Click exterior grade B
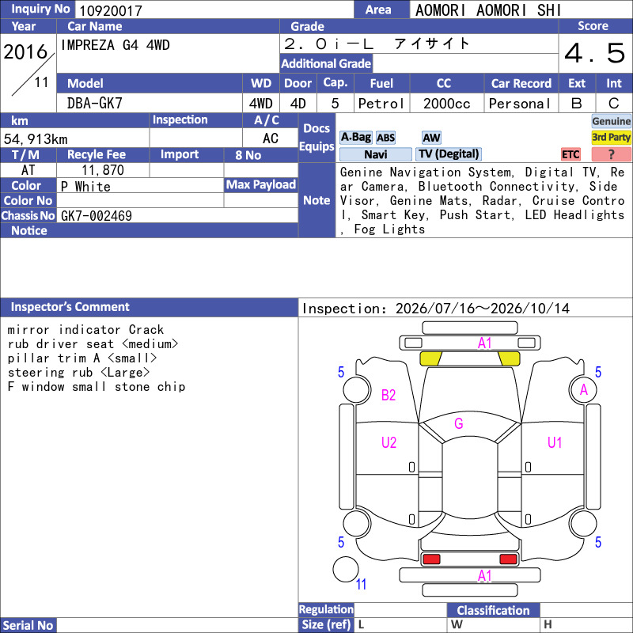 coord(577,104)
